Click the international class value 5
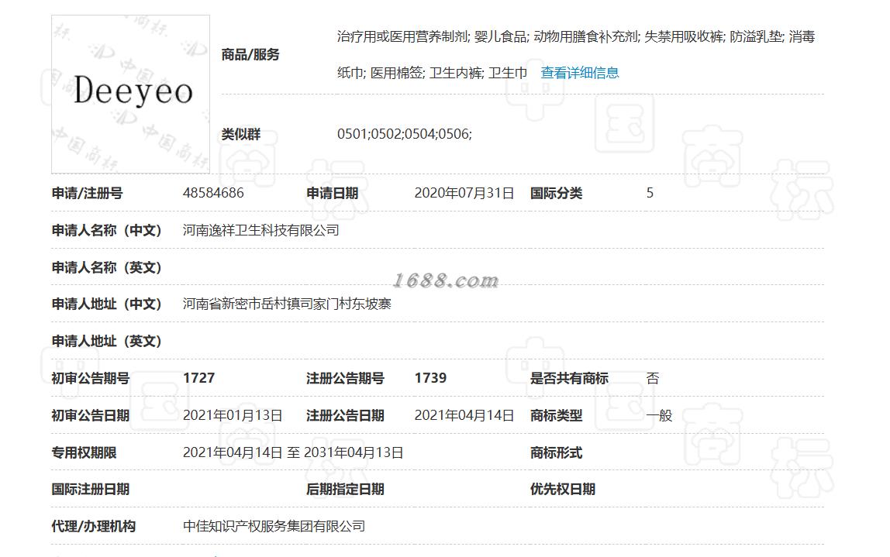890x557 pixels. 650,193
